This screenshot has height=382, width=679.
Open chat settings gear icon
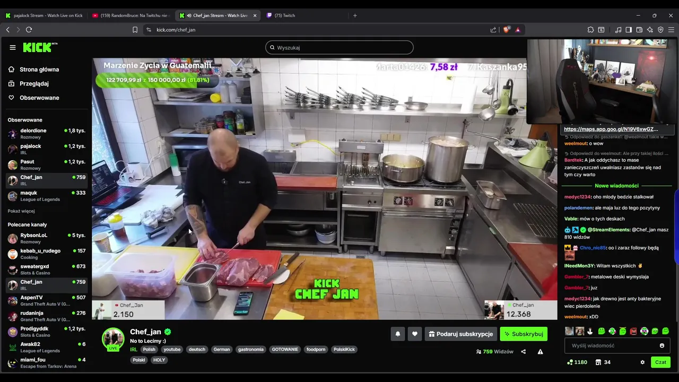pyautogui.click(x=642, y=362)
